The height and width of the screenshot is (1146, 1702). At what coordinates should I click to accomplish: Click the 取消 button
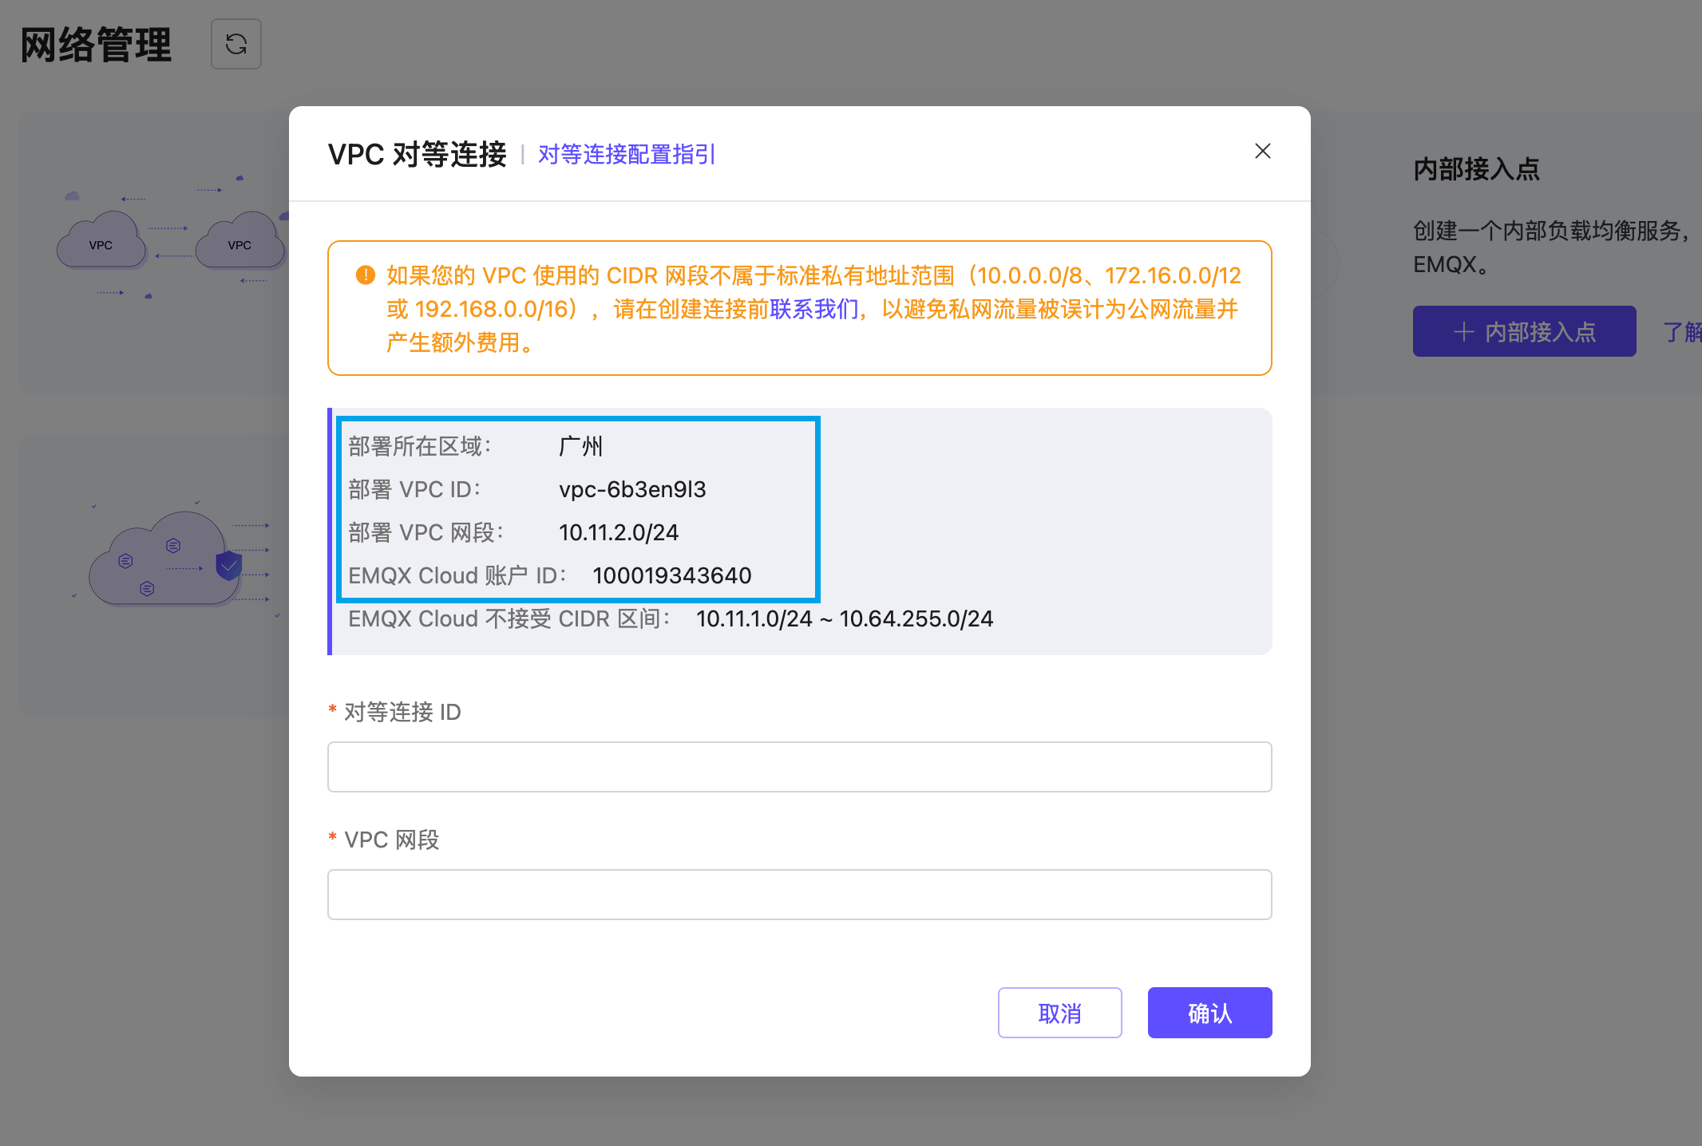[x=1059, y=1013]
